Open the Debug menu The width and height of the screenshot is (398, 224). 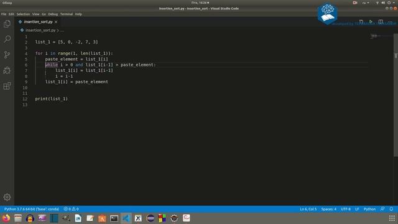coord(53,14)
